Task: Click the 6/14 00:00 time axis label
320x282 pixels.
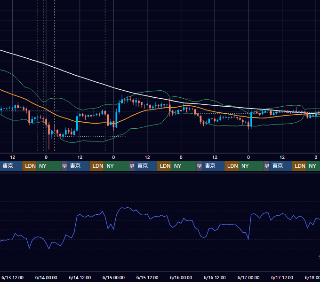Action: tap(46, 277)
